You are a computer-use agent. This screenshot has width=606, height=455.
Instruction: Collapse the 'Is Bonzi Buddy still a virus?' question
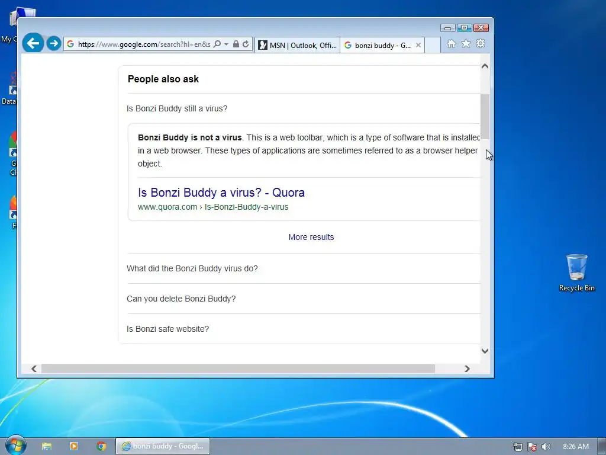[304, 108]
